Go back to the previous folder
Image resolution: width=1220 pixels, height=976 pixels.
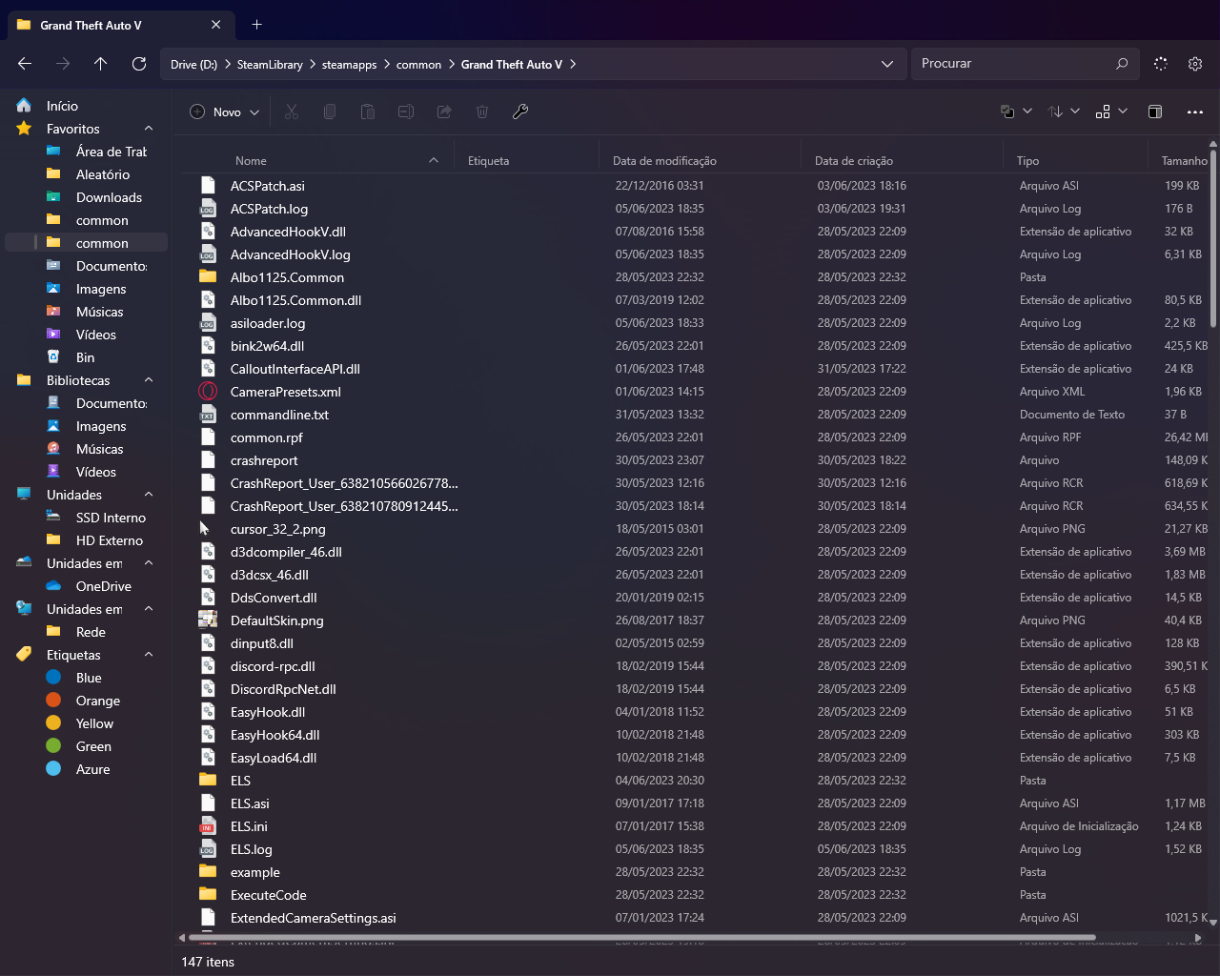(25, 64)
